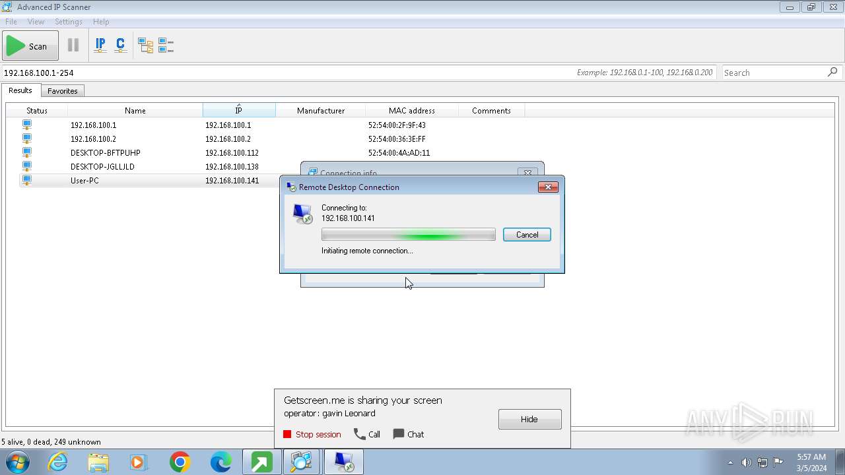Launch Google Chrome from taskbar
The width and height of the screenshot is (845, 475).
click(180, 462)
